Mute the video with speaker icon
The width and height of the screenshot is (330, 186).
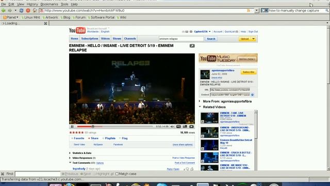(x=172, y=127)
